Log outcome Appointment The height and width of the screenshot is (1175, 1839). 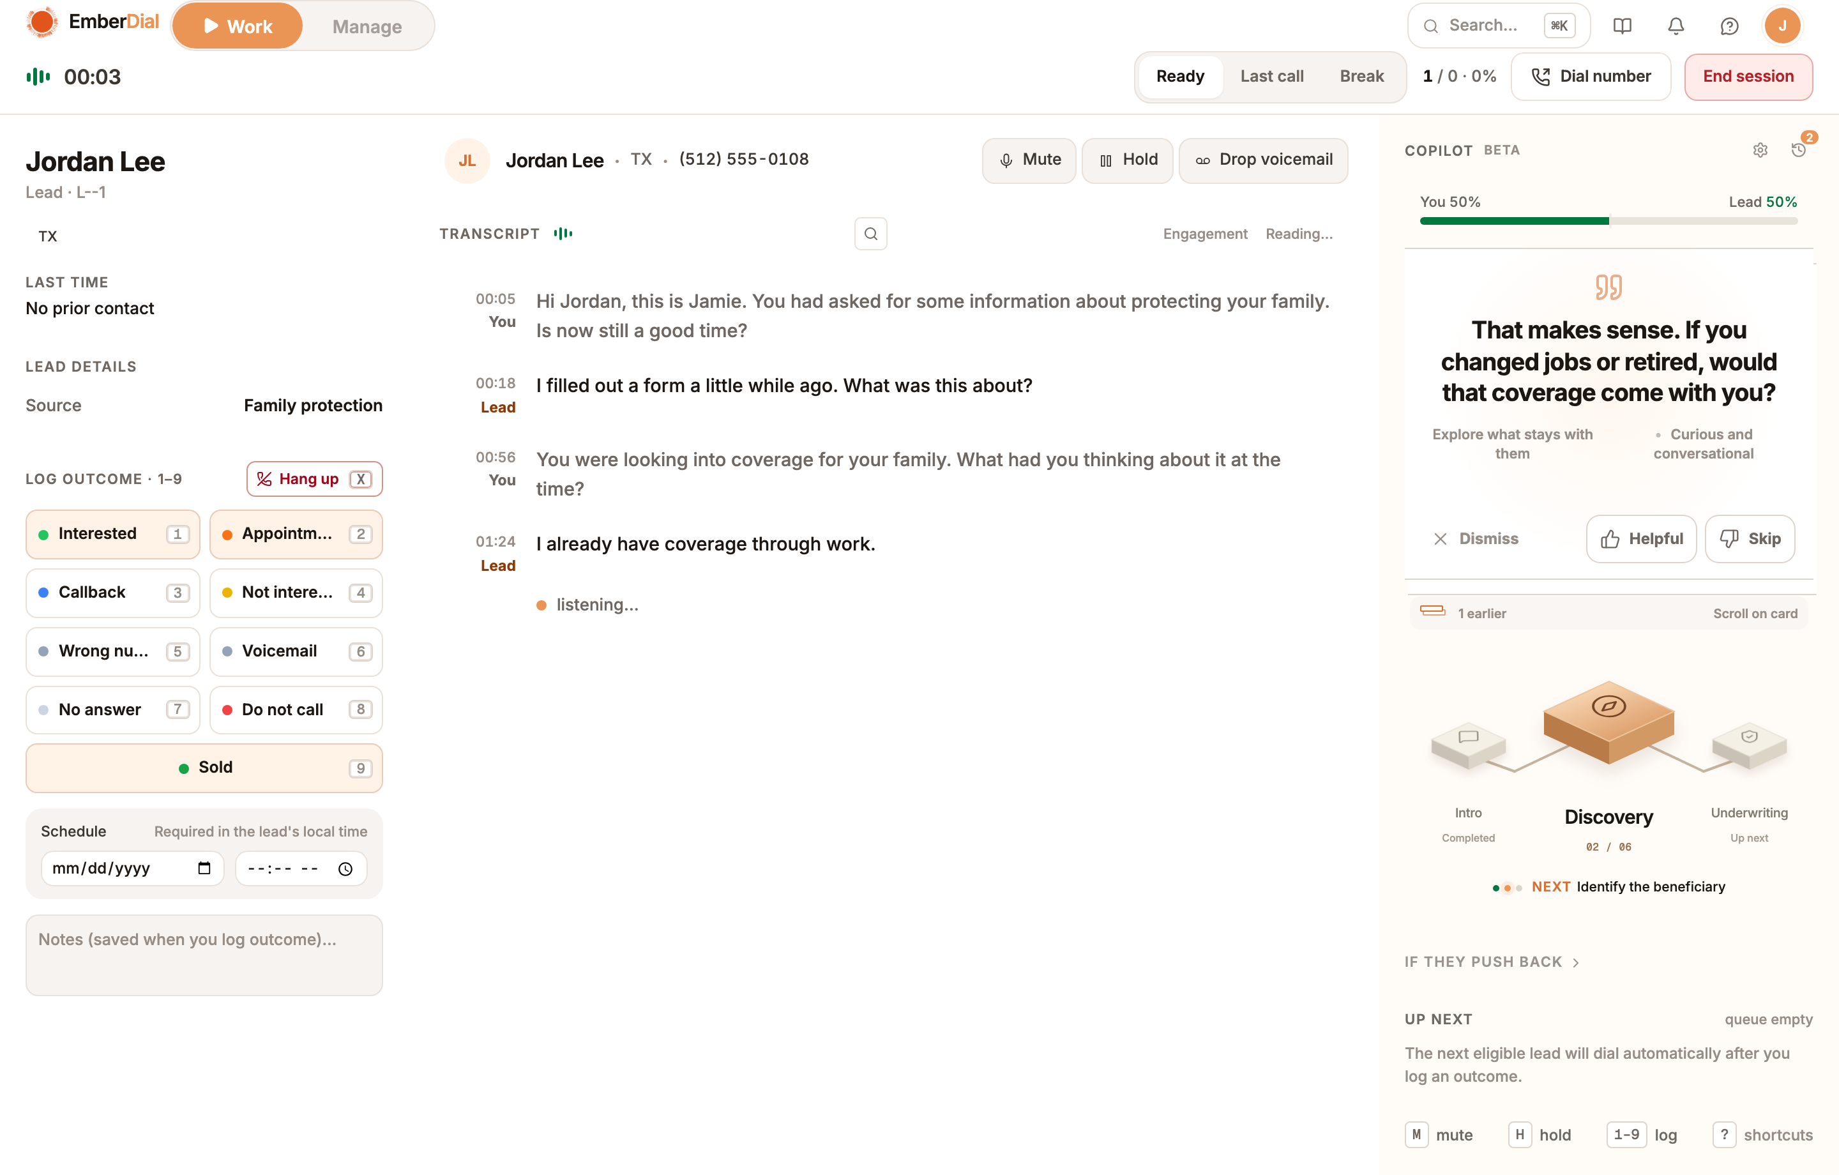pos(296,534)
